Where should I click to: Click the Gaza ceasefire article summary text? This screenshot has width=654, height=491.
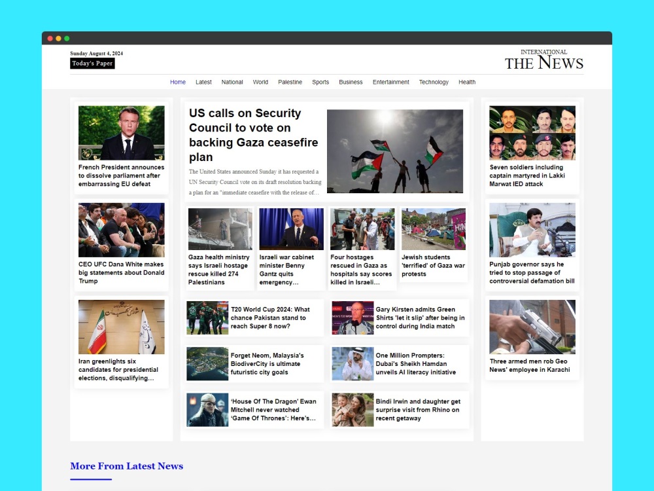coord(255,182)
